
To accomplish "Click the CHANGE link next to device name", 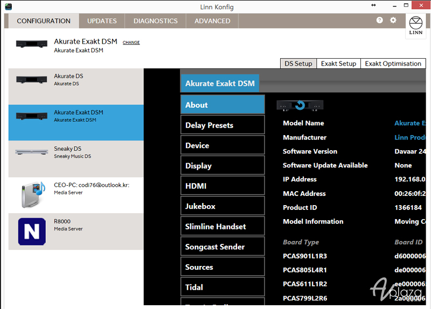I will point(131,43).
